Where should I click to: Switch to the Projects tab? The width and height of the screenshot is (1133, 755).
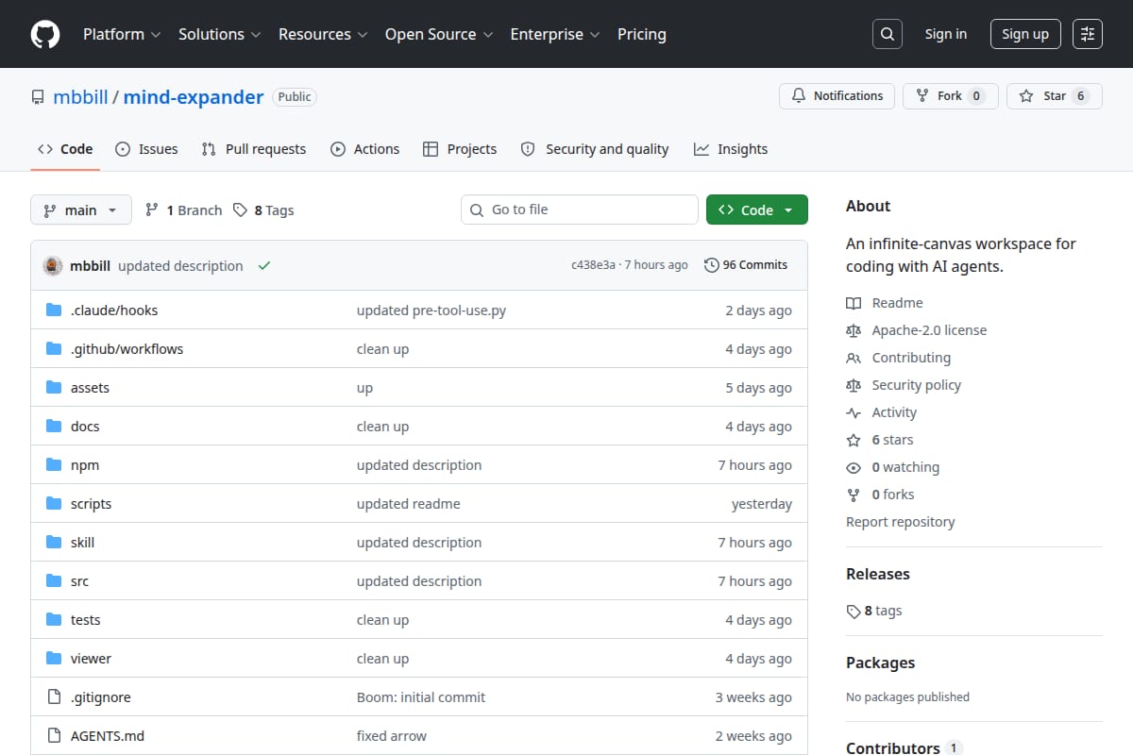click(x=460, y=149)
